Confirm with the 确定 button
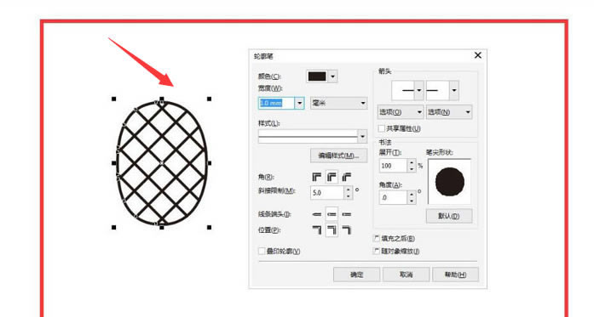This screenshot has height=317, width=594. pyautogui.click(x=356, y=275)
